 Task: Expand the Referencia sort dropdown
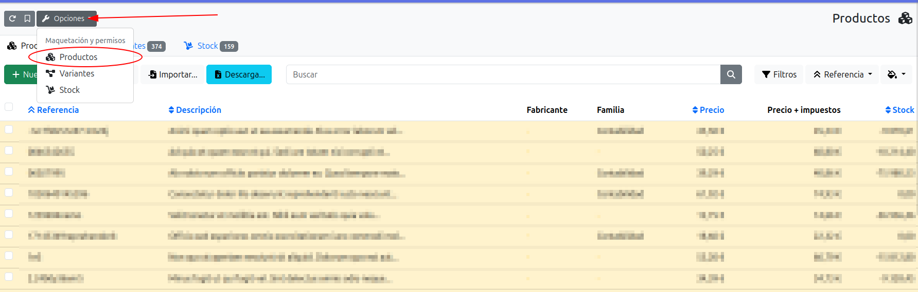coord(842,74)
